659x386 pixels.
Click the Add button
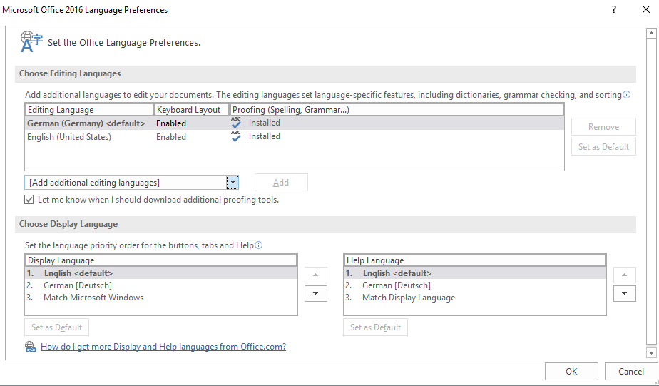point(281,183)
